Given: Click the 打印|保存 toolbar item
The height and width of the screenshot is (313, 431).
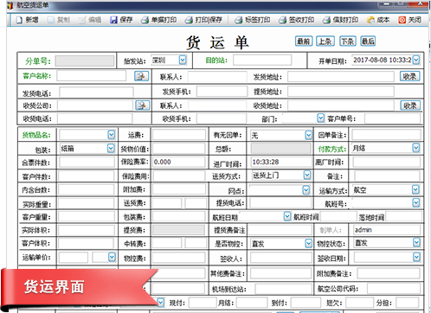Looking at the screenshot, I should [203, 20].
